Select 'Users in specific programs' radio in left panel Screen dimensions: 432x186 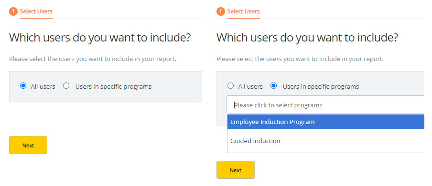tap(66, 86)
